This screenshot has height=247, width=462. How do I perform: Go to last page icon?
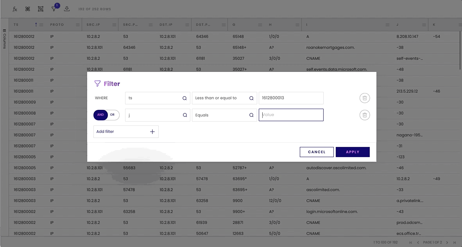[454, 243]
